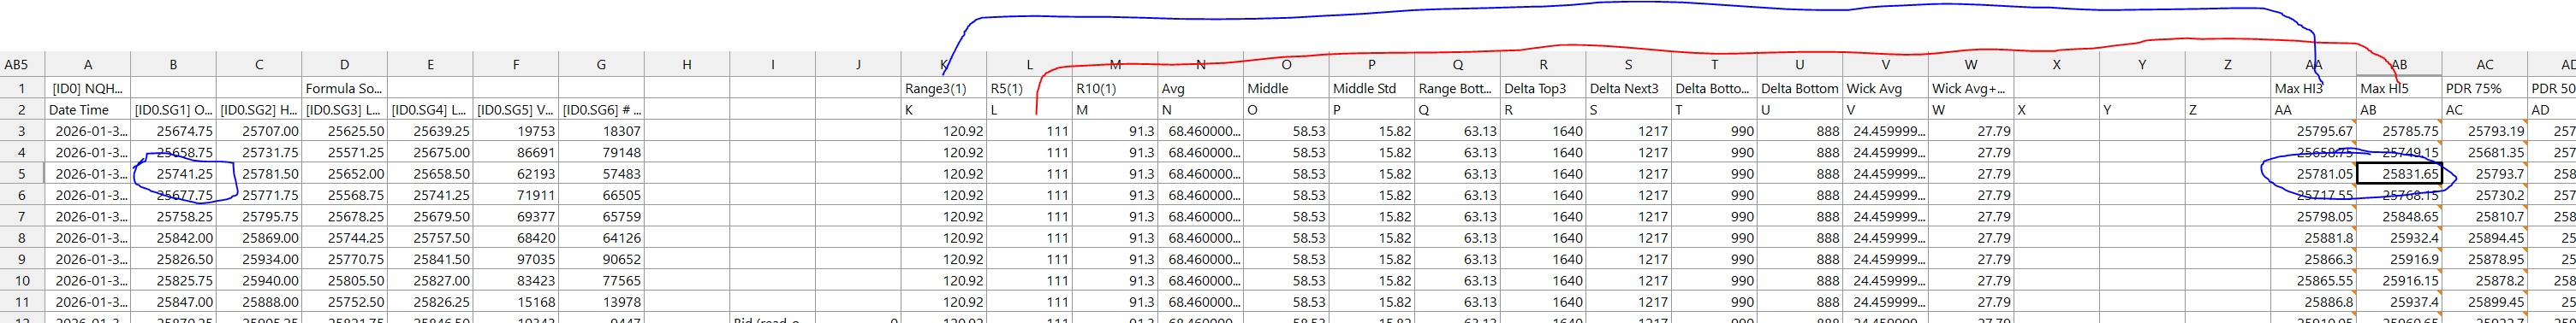This screenshot has height=323, width=2576.
Task: Click the cell with value 25707.00
Action: (x=259, y=131)
